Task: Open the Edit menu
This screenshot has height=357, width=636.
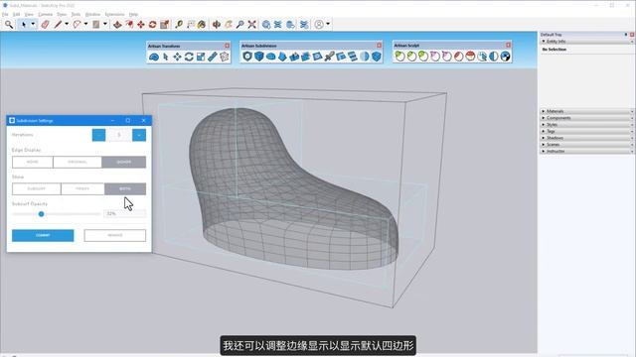Action: [17, 14]
